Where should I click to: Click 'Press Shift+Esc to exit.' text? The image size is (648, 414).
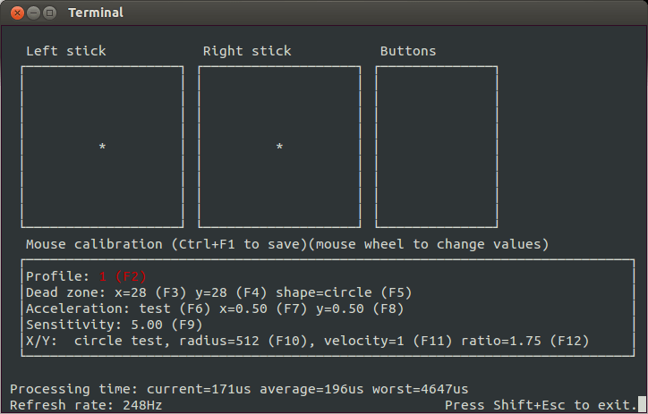(x=541, y=405)
